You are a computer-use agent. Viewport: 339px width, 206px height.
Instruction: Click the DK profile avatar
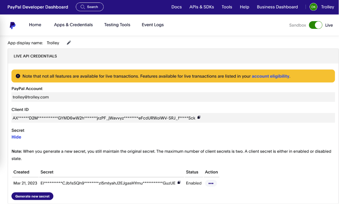coord(313,7)
